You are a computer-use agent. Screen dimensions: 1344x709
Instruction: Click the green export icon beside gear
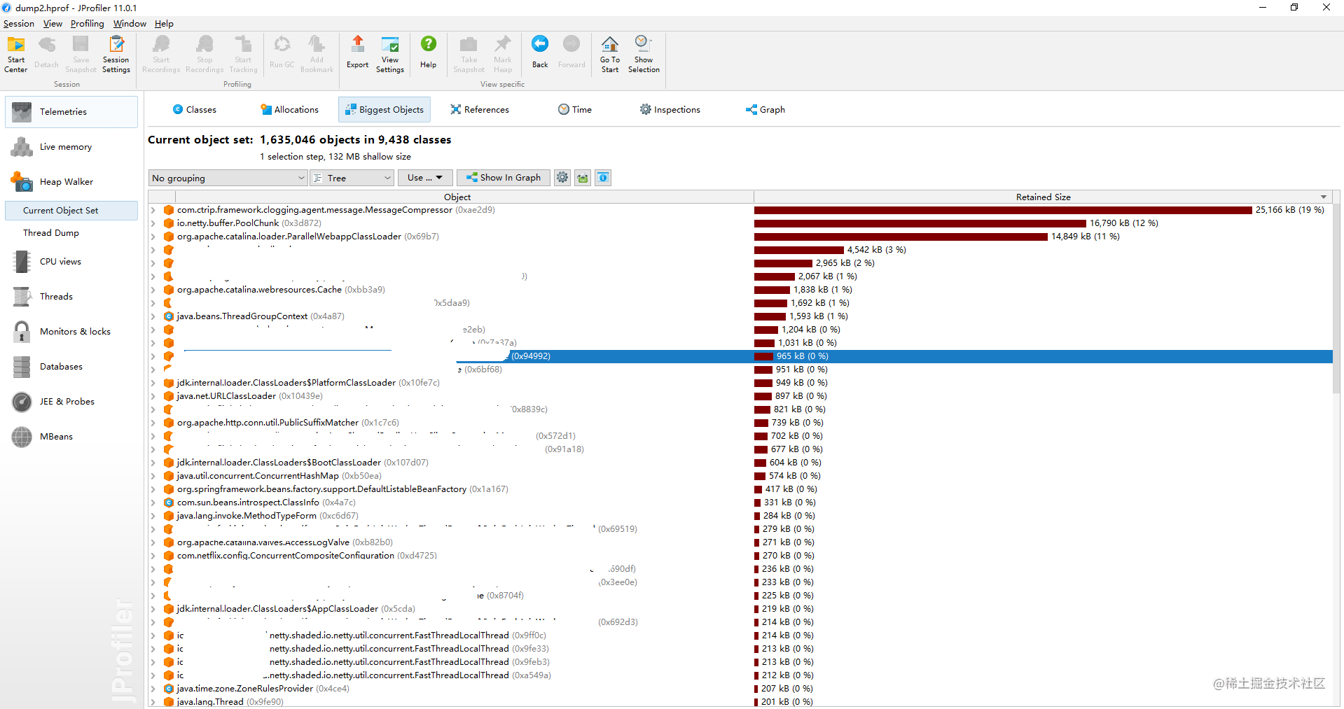[583, 178]
